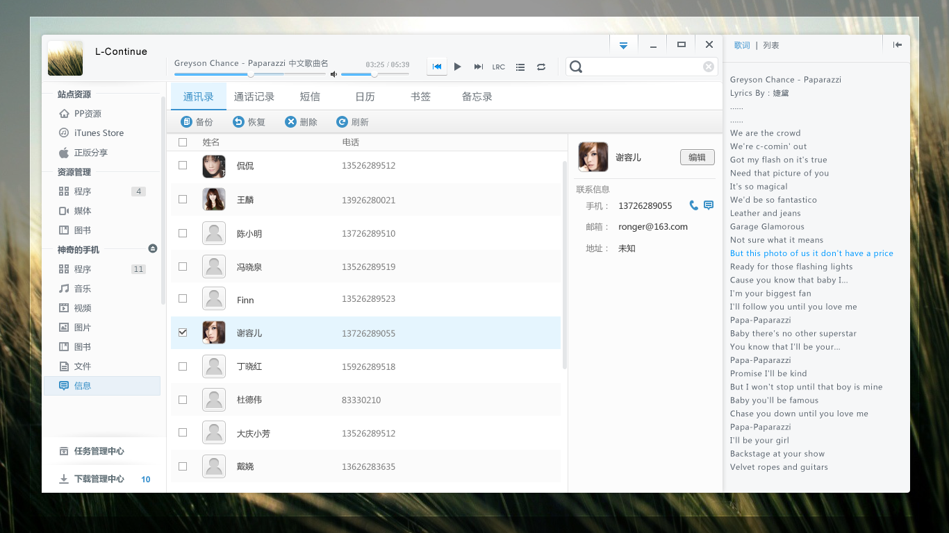Check the box for 冯晓泉
This screenshot has height=533, width=949.
[183, 266]
